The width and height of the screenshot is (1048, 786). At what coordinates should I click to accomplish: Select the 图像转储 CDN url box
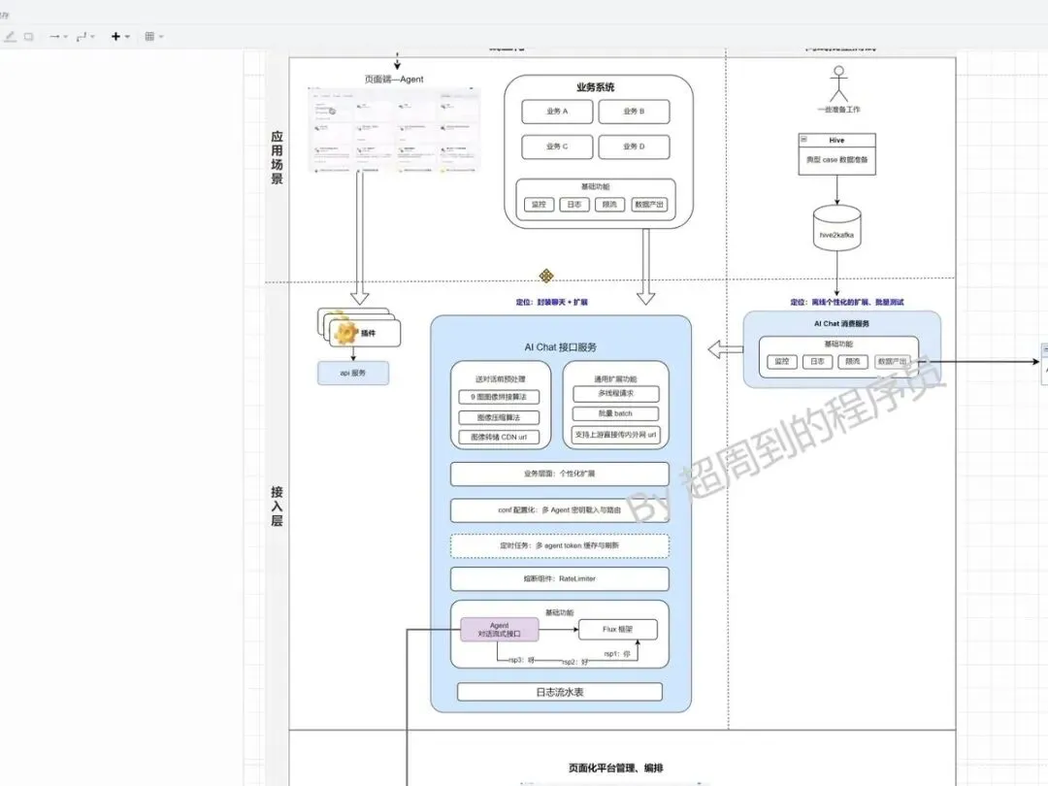click(499, 437)
